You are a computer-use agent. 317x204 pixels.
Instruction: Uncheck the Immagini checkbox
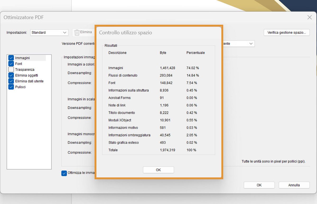pyautogui.click(x=11, y=58)
